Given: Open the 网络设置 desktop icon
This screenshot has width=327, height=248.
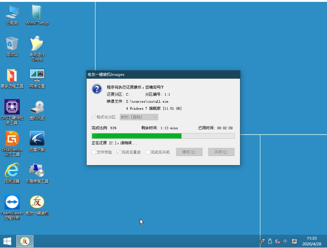Looking at the screenshot, I should (37, 75).
